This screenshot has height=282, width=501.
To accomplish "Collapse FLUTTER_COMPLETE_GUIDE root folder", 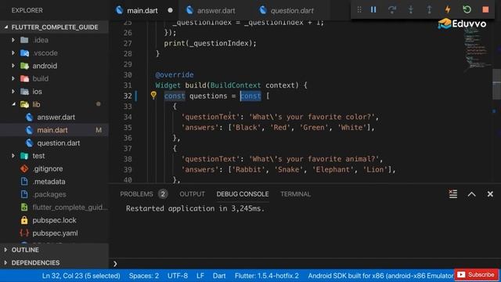I will point(6,27).
